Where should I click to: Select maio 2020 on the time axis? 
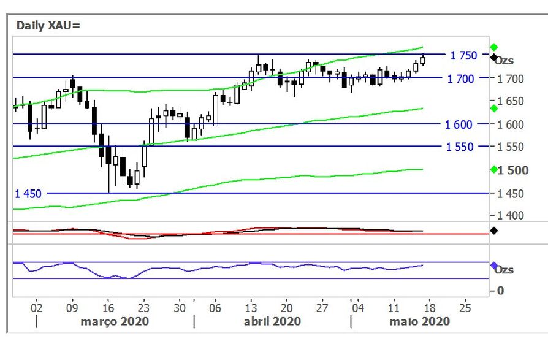(x=421, y=321)
